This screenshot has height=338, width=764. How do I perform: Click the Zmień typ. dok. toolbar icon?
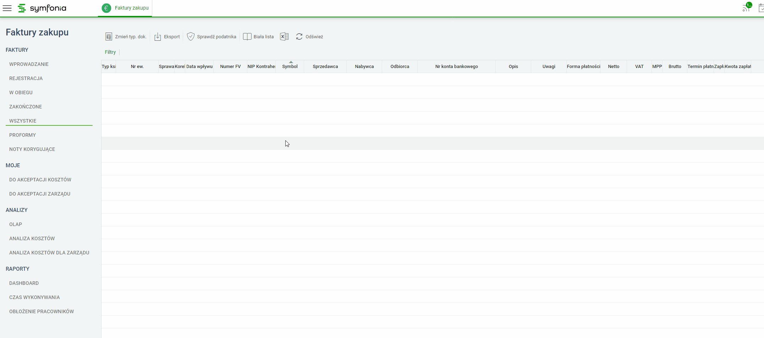(109, 36)
